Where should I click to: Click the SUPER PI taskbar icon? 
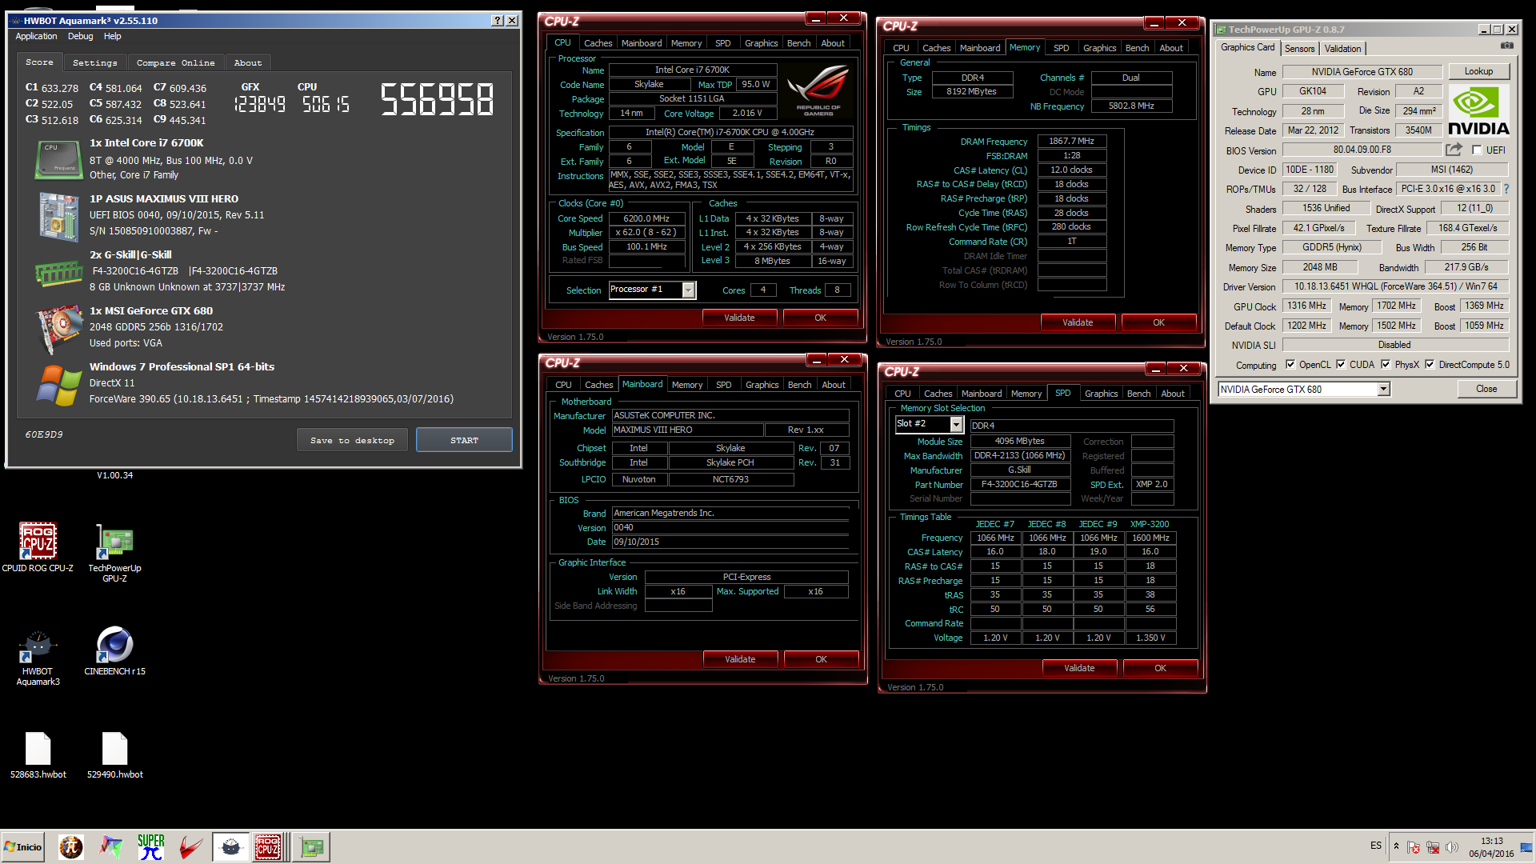pos(150,847)
